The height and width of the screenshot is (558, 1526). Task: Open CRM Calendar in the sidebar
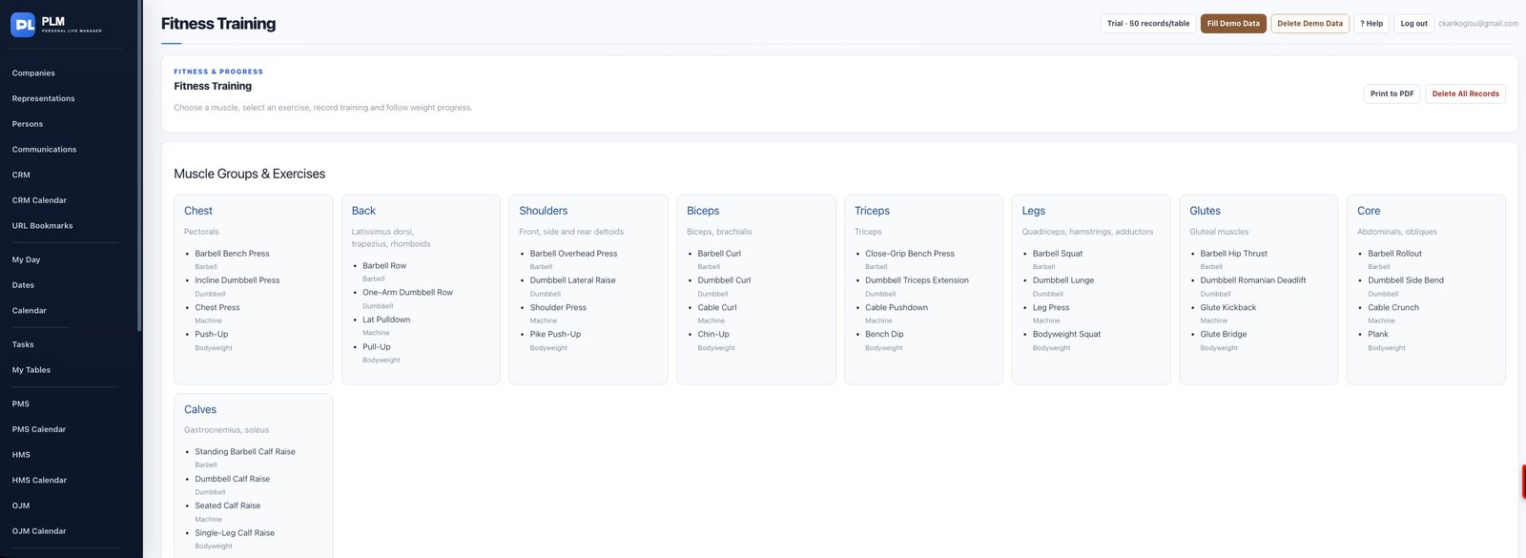click(x=39, y=200)
